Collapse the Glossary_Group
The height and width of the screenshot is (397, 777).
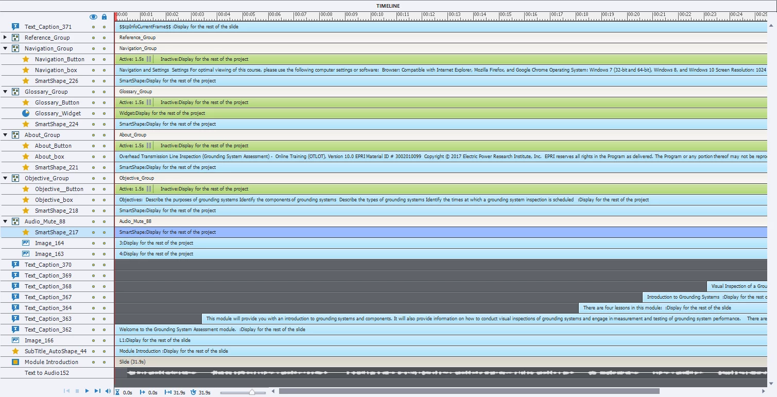(x=5, y=91)
